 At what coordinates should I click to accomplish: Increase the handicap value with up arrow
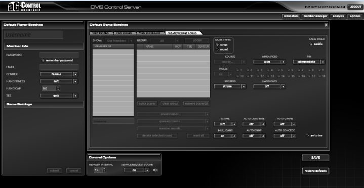point(58,87)
